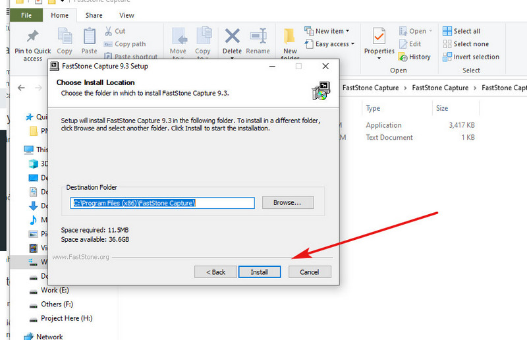The width and height of the screenshot is (527, 340).
Task: Click Select all in the ribbon
Action: click(462, 31)
